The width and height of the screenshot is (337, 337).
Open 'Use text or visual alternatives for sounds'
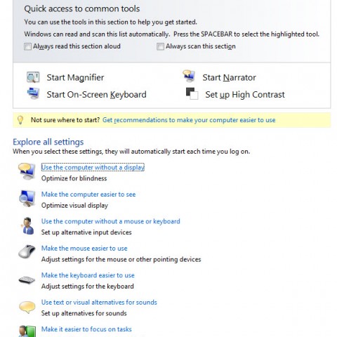pos(99,303)
